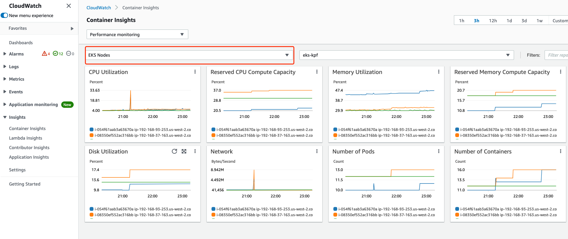Enlarge the Disk Utilization widget to fullscreen

[x=184, y=151]
